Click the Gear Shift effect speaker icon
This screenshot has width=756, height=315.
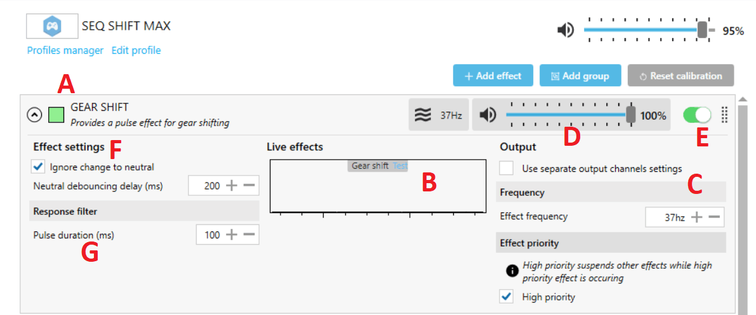(x=487, y=115)
